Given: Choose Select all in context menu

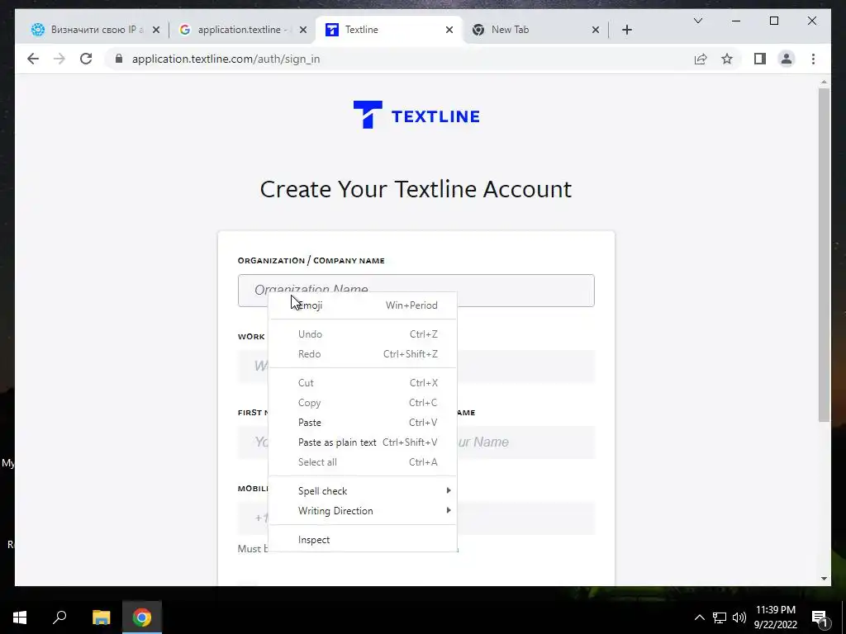Looking at the screenshot, I should [363, 462].
